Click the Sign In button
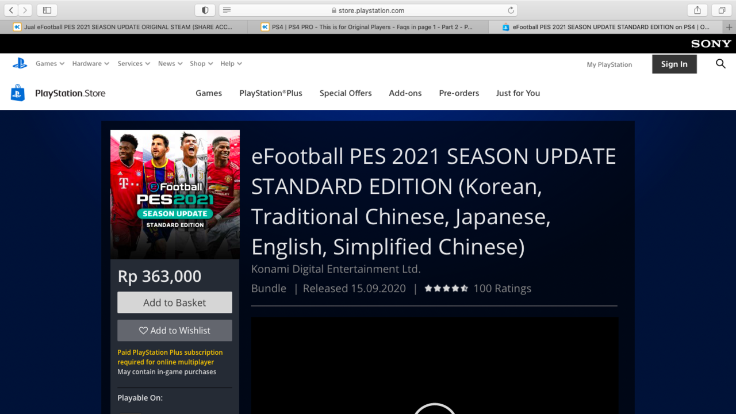Viewport: 736px width, 414px height. 674,64
